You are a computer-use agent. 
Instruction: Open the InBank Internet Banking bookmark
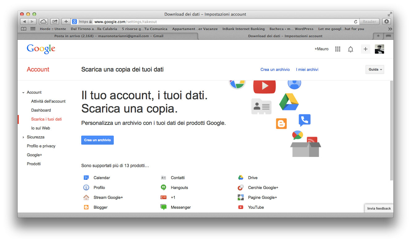[x=244, y=29]
